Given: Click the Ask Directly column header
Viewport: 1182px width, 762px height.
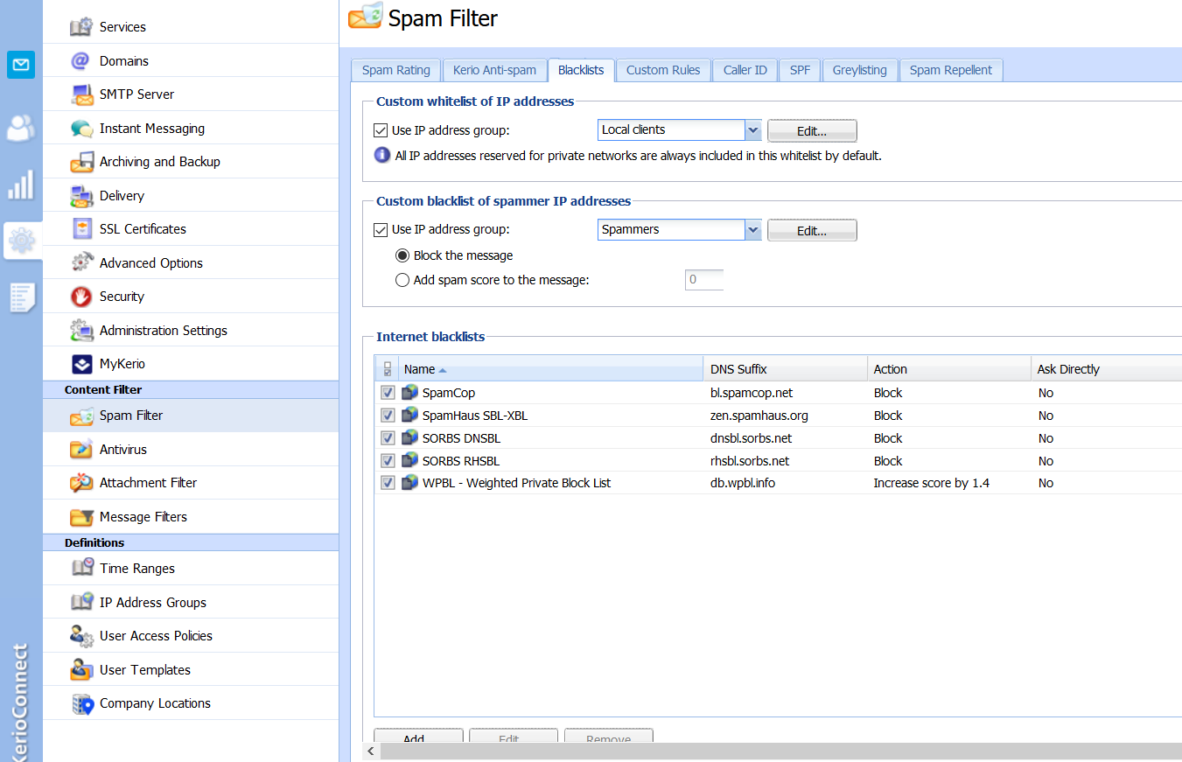Looking at the screenshot, I should (1107, 369).
